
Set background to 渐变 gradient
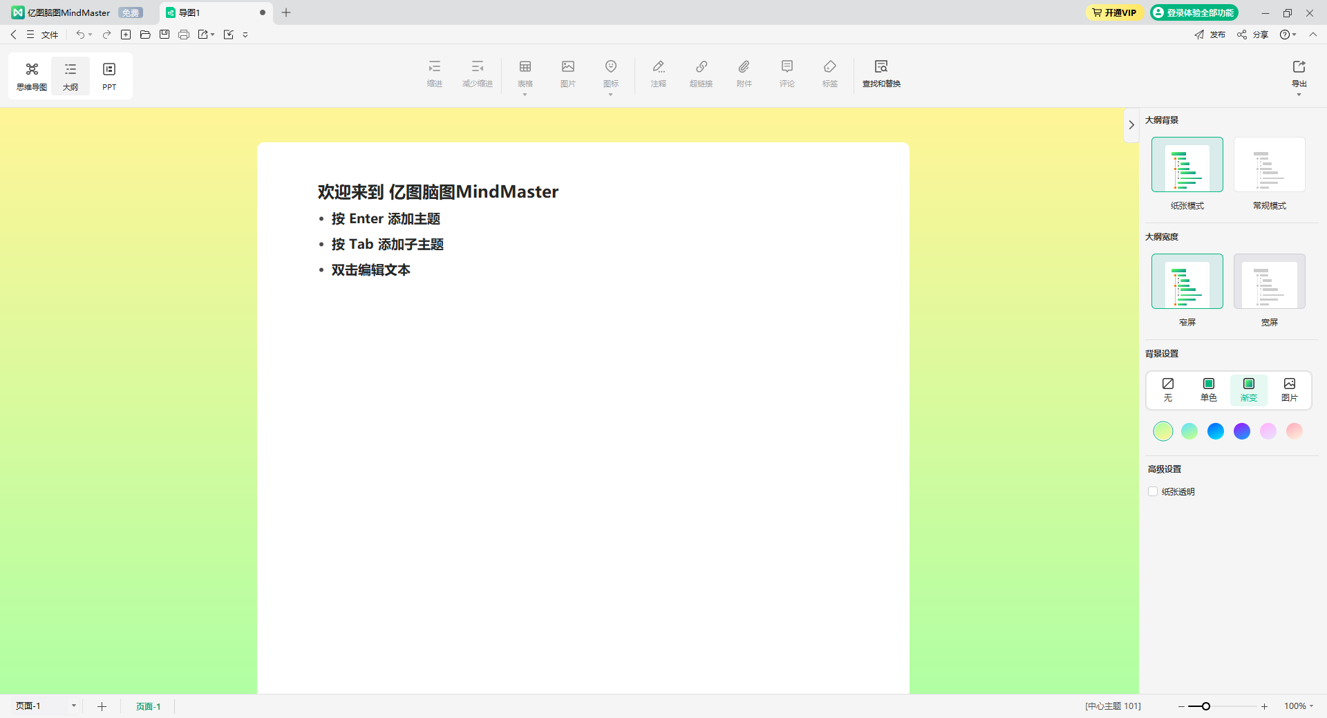point(1249,390)
